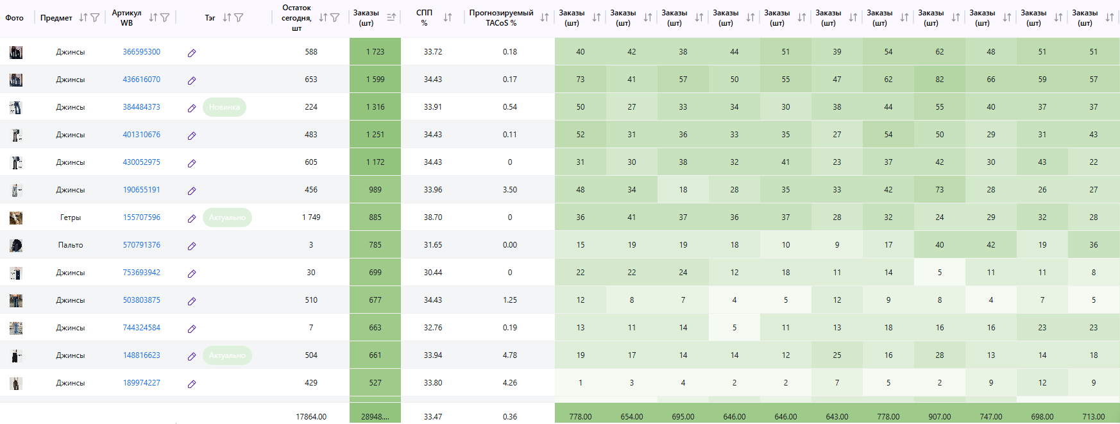Screen dimensions: 1120x424
Task: Sort by Артикул WB column
Action: [153, 18]
